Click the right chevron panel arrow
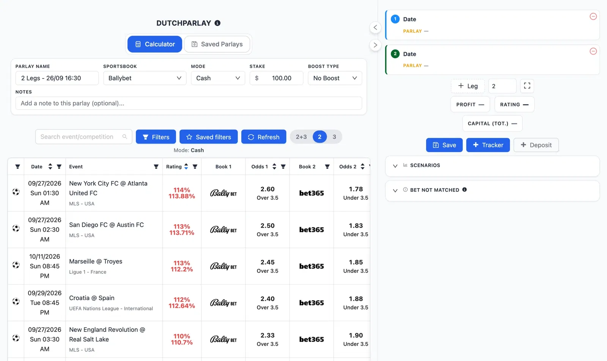 375,45
